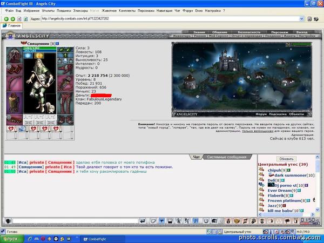Open the Файл menu
Viewport: 324px width, 243px height.
click(9, 11)
